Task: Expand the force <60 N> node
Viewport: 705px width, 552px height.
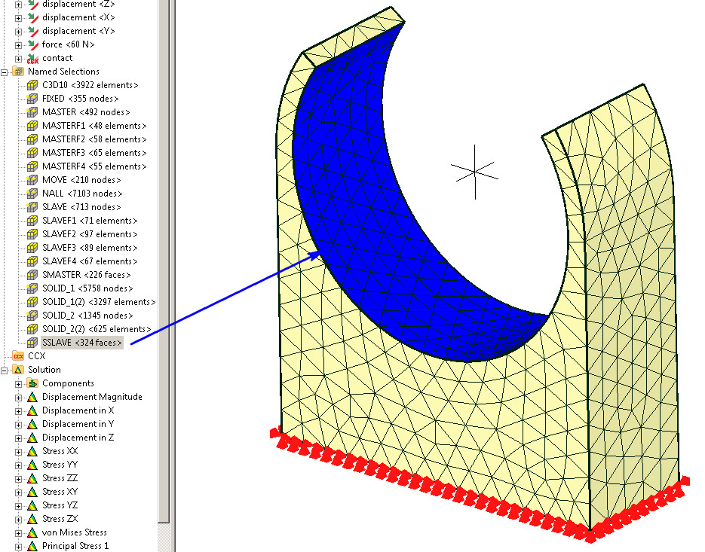Action: [x=18, y=45]
